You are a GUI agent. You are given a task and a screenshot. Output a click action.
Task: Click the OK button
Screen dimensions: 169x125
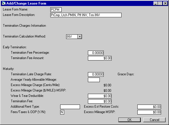pyautogui.click(x=129, y=120)
